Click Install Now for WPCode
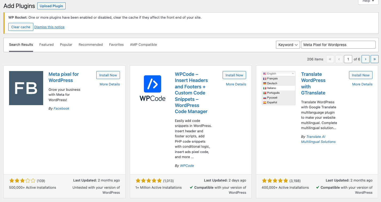This screenshot has height=202, width=381. (234, 75)
